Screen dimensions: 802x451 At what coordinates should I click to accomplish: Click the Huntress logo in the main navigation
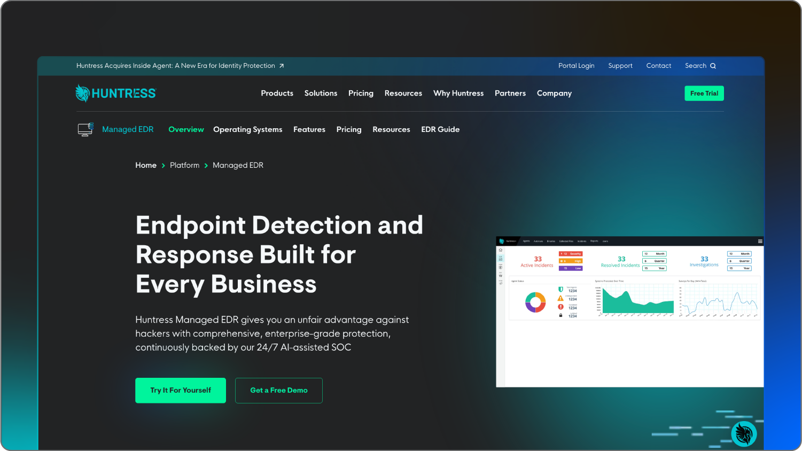(x=115, y=93)
